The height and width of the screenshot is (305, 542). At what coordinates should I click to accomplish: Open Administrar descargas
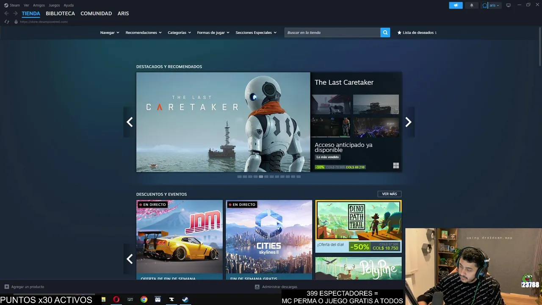(x=279, y=287)
